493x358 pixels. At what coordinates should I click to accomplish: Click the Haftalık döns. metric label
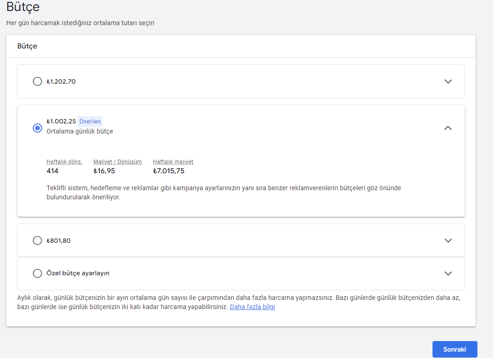[64, 162]
